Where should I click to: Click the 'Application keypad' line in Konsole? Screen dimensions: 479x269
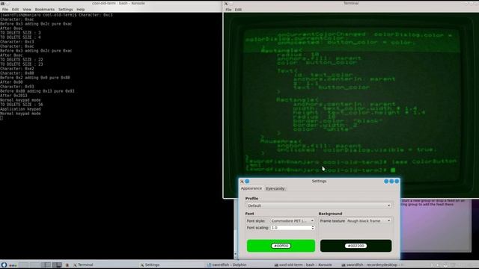coord(20,109)
